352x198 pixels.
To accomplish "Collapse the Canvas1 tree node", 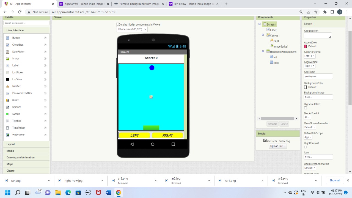I will pyautogui.click(x=263, y=35).
